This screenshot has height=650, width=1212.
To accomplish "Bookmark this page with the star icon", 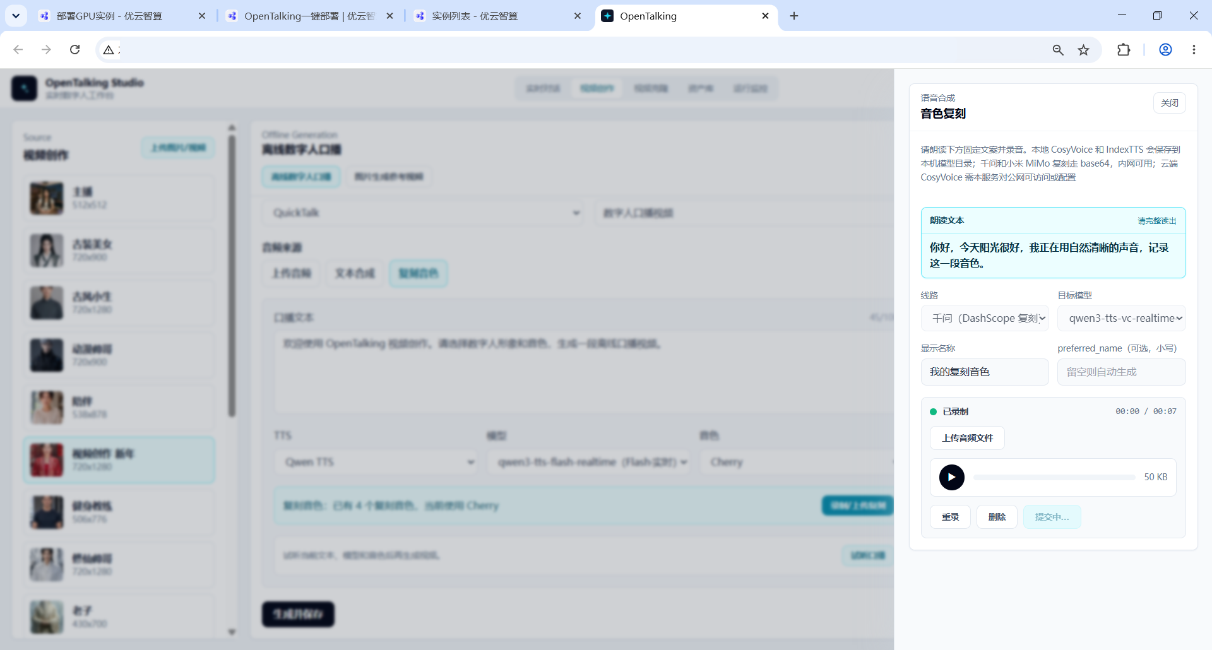I will coord(1084,50).
